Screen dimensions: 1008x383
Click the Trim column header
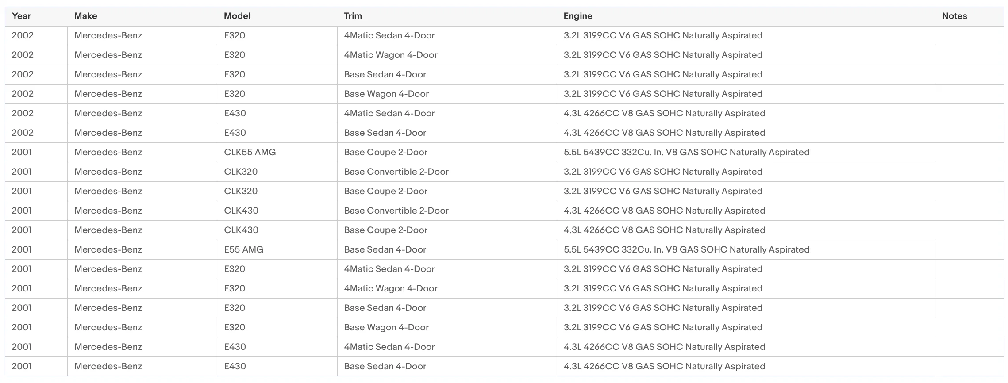coord(353,16)
